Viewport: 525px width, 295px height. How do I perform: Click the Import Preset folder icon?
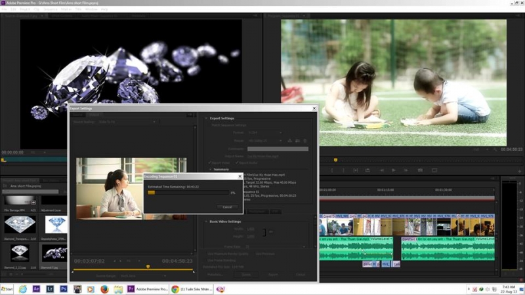(x=298, y=141)
